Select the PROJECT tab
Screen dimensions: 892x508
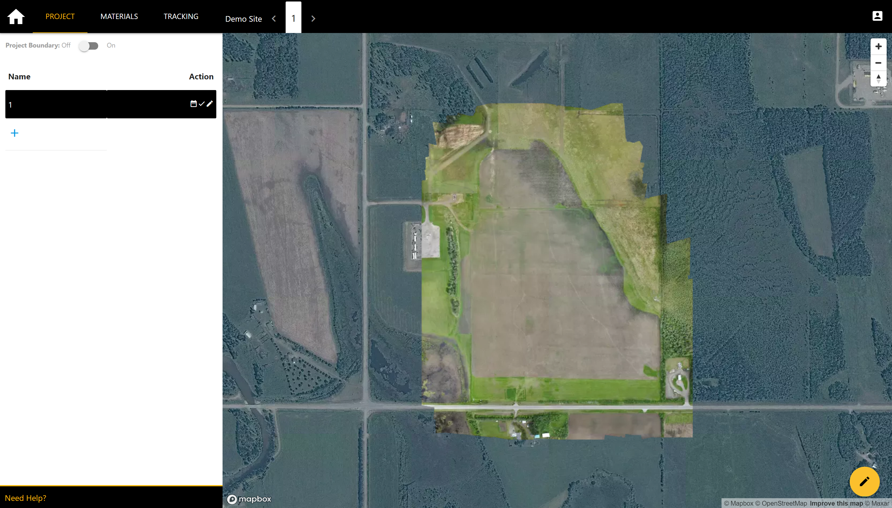click(x=60, y=16)
